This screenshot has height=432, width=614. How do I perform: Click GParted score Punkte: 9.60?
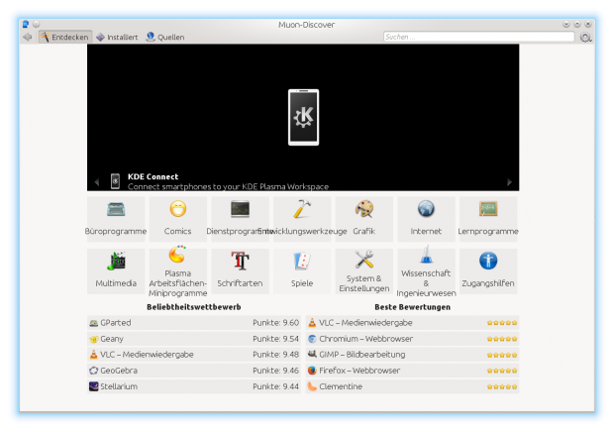(x=275, y=323)
